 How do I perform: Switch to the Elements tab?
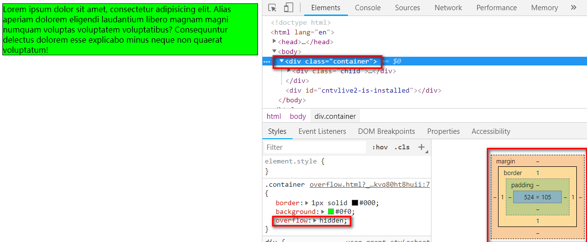tap(326, 8)
